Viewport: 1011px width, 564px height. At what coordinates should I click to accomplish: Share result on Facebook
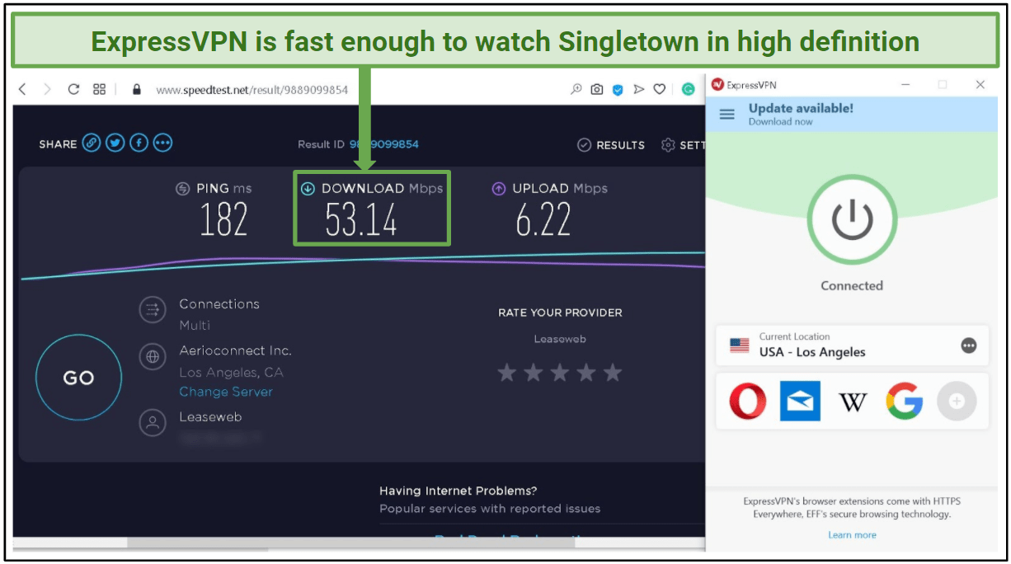pos(139,143)
